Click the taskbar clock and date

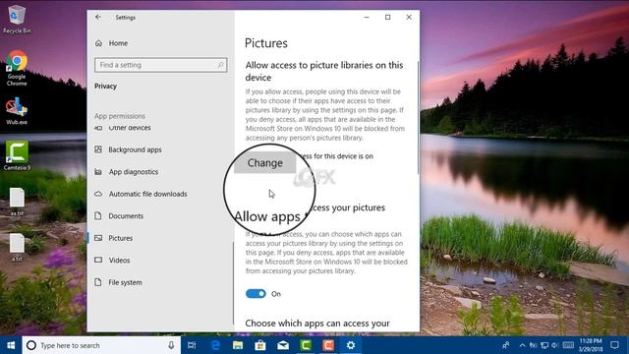pyautogui.click(x=591, y=345)
